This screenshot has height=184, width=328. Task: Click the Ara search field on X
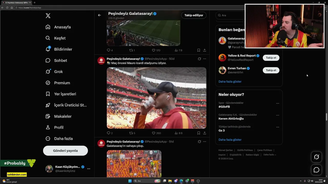(231, 15)
